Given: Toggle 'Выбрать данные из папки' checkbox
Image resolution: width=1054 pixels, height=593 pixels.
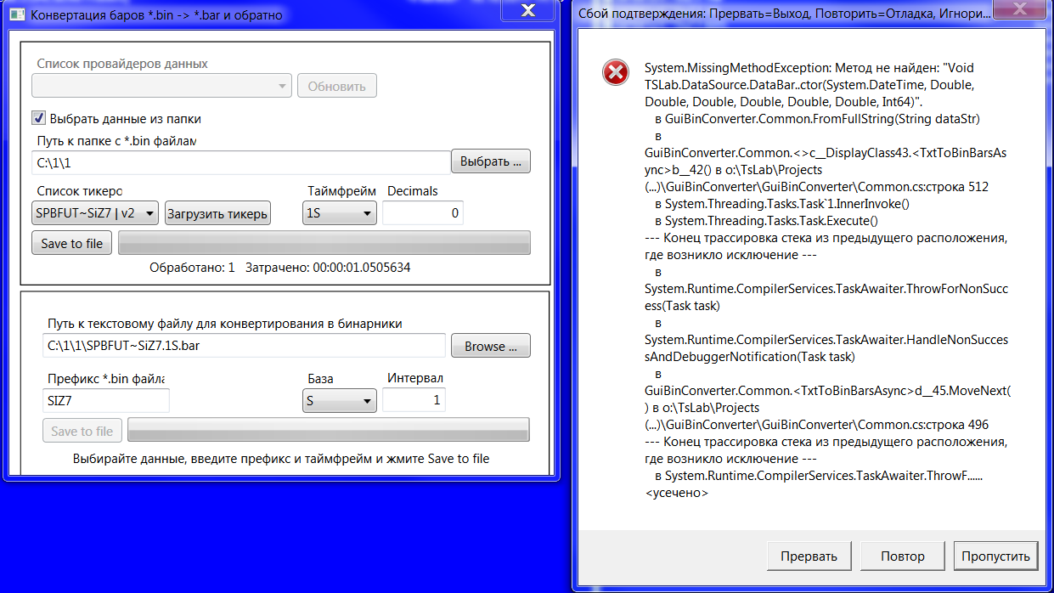Looking at the screenshot, I should [38, 118].
